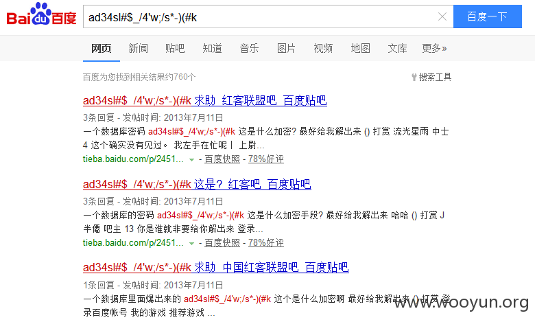Open first result titled 求助_红客联盟吧
The height and width of the screenshot is (322, 535).
pyautogui.click(x=204, y=101)
